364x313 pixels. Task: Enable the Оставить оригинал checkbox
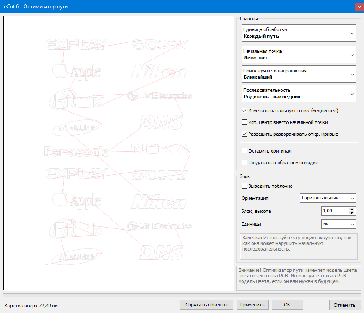244,151
